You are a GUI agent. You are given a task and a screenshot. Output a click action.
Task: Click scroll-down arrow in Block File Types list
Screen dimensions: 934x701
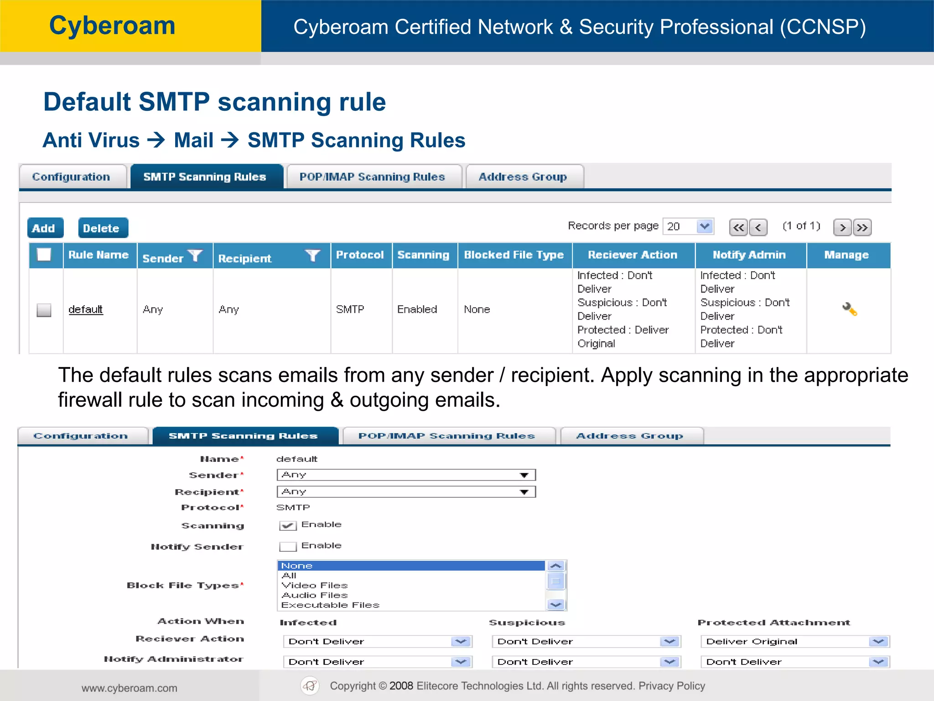pyautogui.click(x=556, y=605)
